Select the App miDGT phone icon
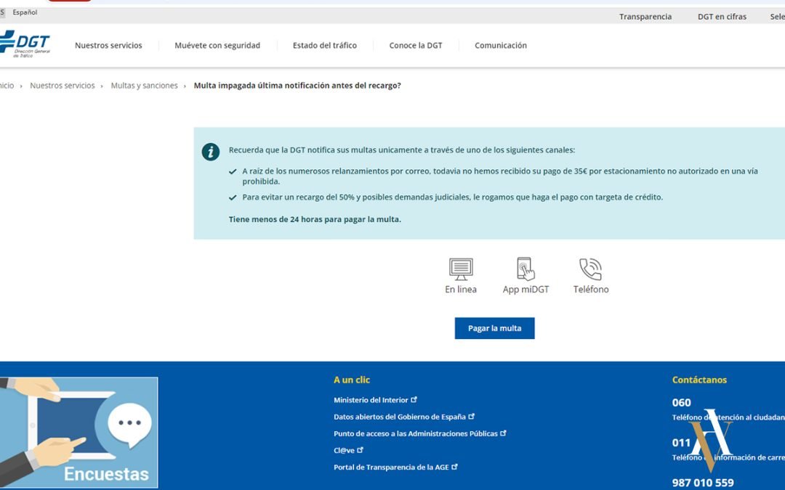Image resolution: width=785 pixels, height=490 pixels. [x=526, y=269]
